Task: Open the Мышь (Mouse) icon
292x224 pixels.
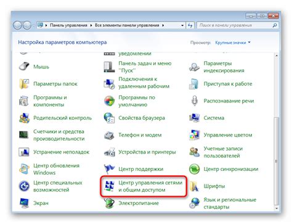Action: coord(24,67)
